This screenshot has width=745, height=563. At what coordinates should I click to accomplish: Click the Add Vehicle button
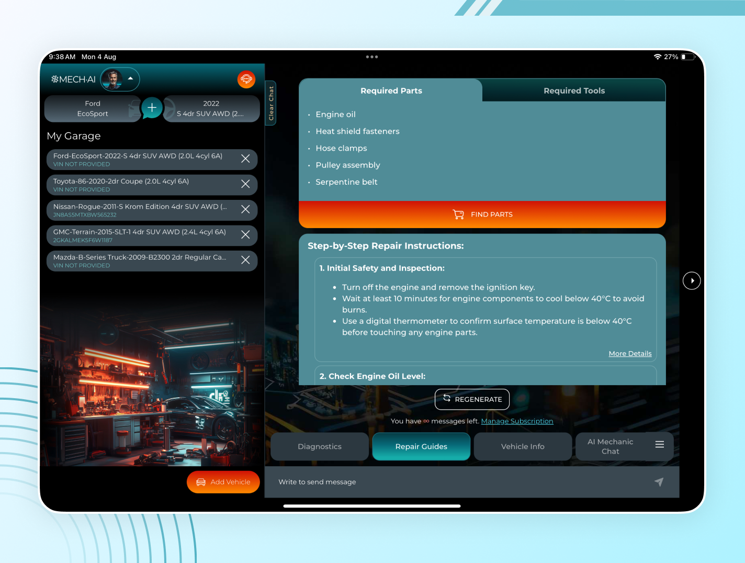click(x=223, y=482)
